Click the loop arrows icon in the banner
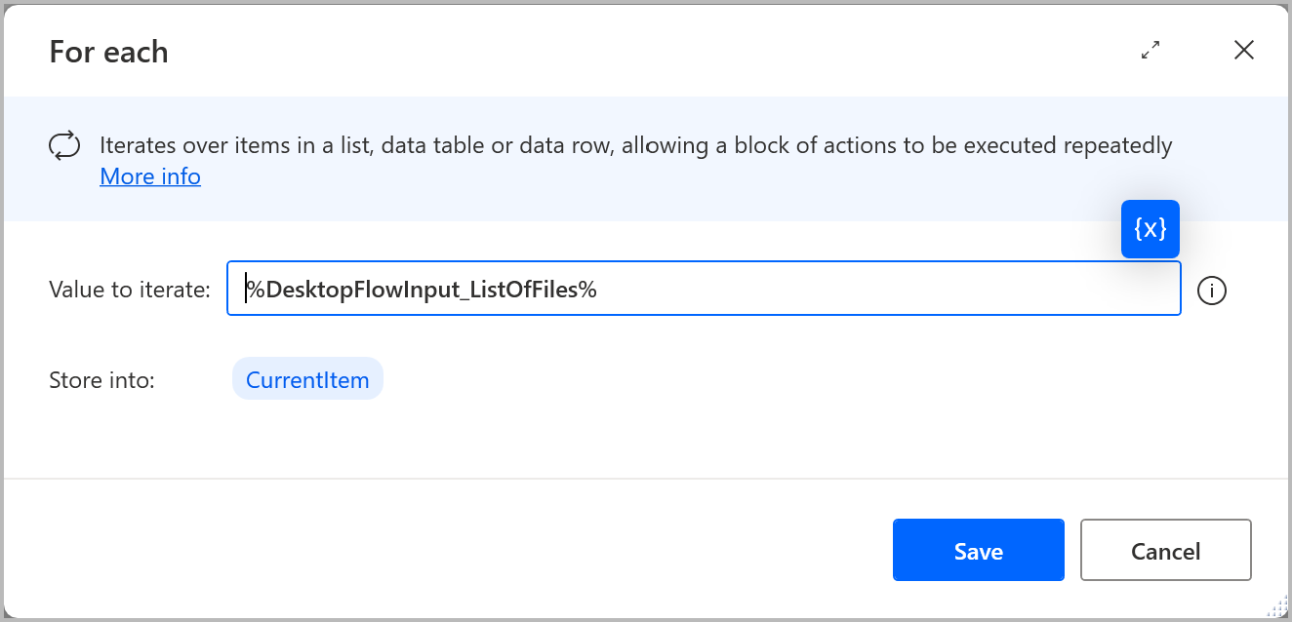This screenshot has width=1292, height=622. point(64,146)
